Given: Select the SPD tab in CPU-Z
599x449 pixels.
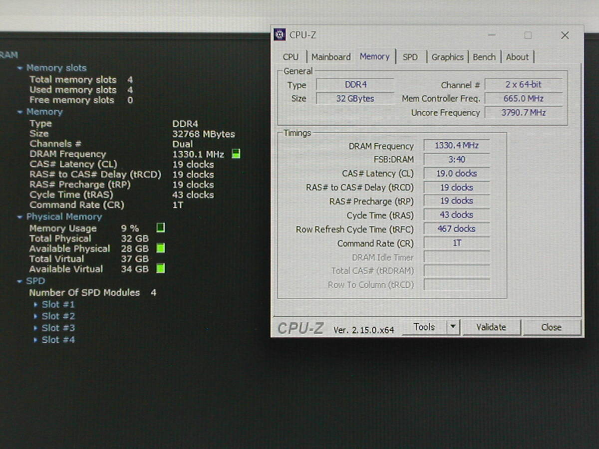Looking at the screenshot, I should [410, 57].
